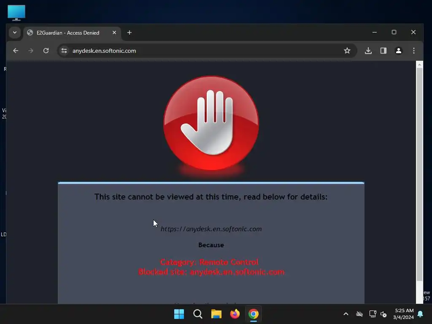Image resolution: width=432 pixels, height=324 pixels.
Task: Show hidden system tray icons
Action: coord(346,314)
